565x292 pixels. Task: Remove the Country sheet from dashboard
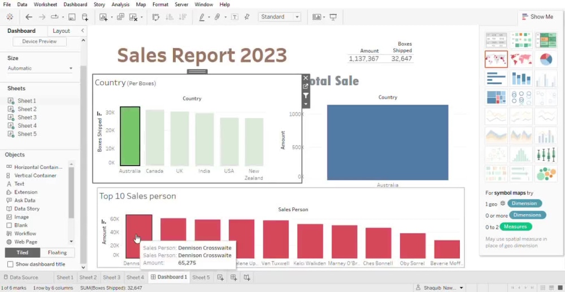pos(306,78)
